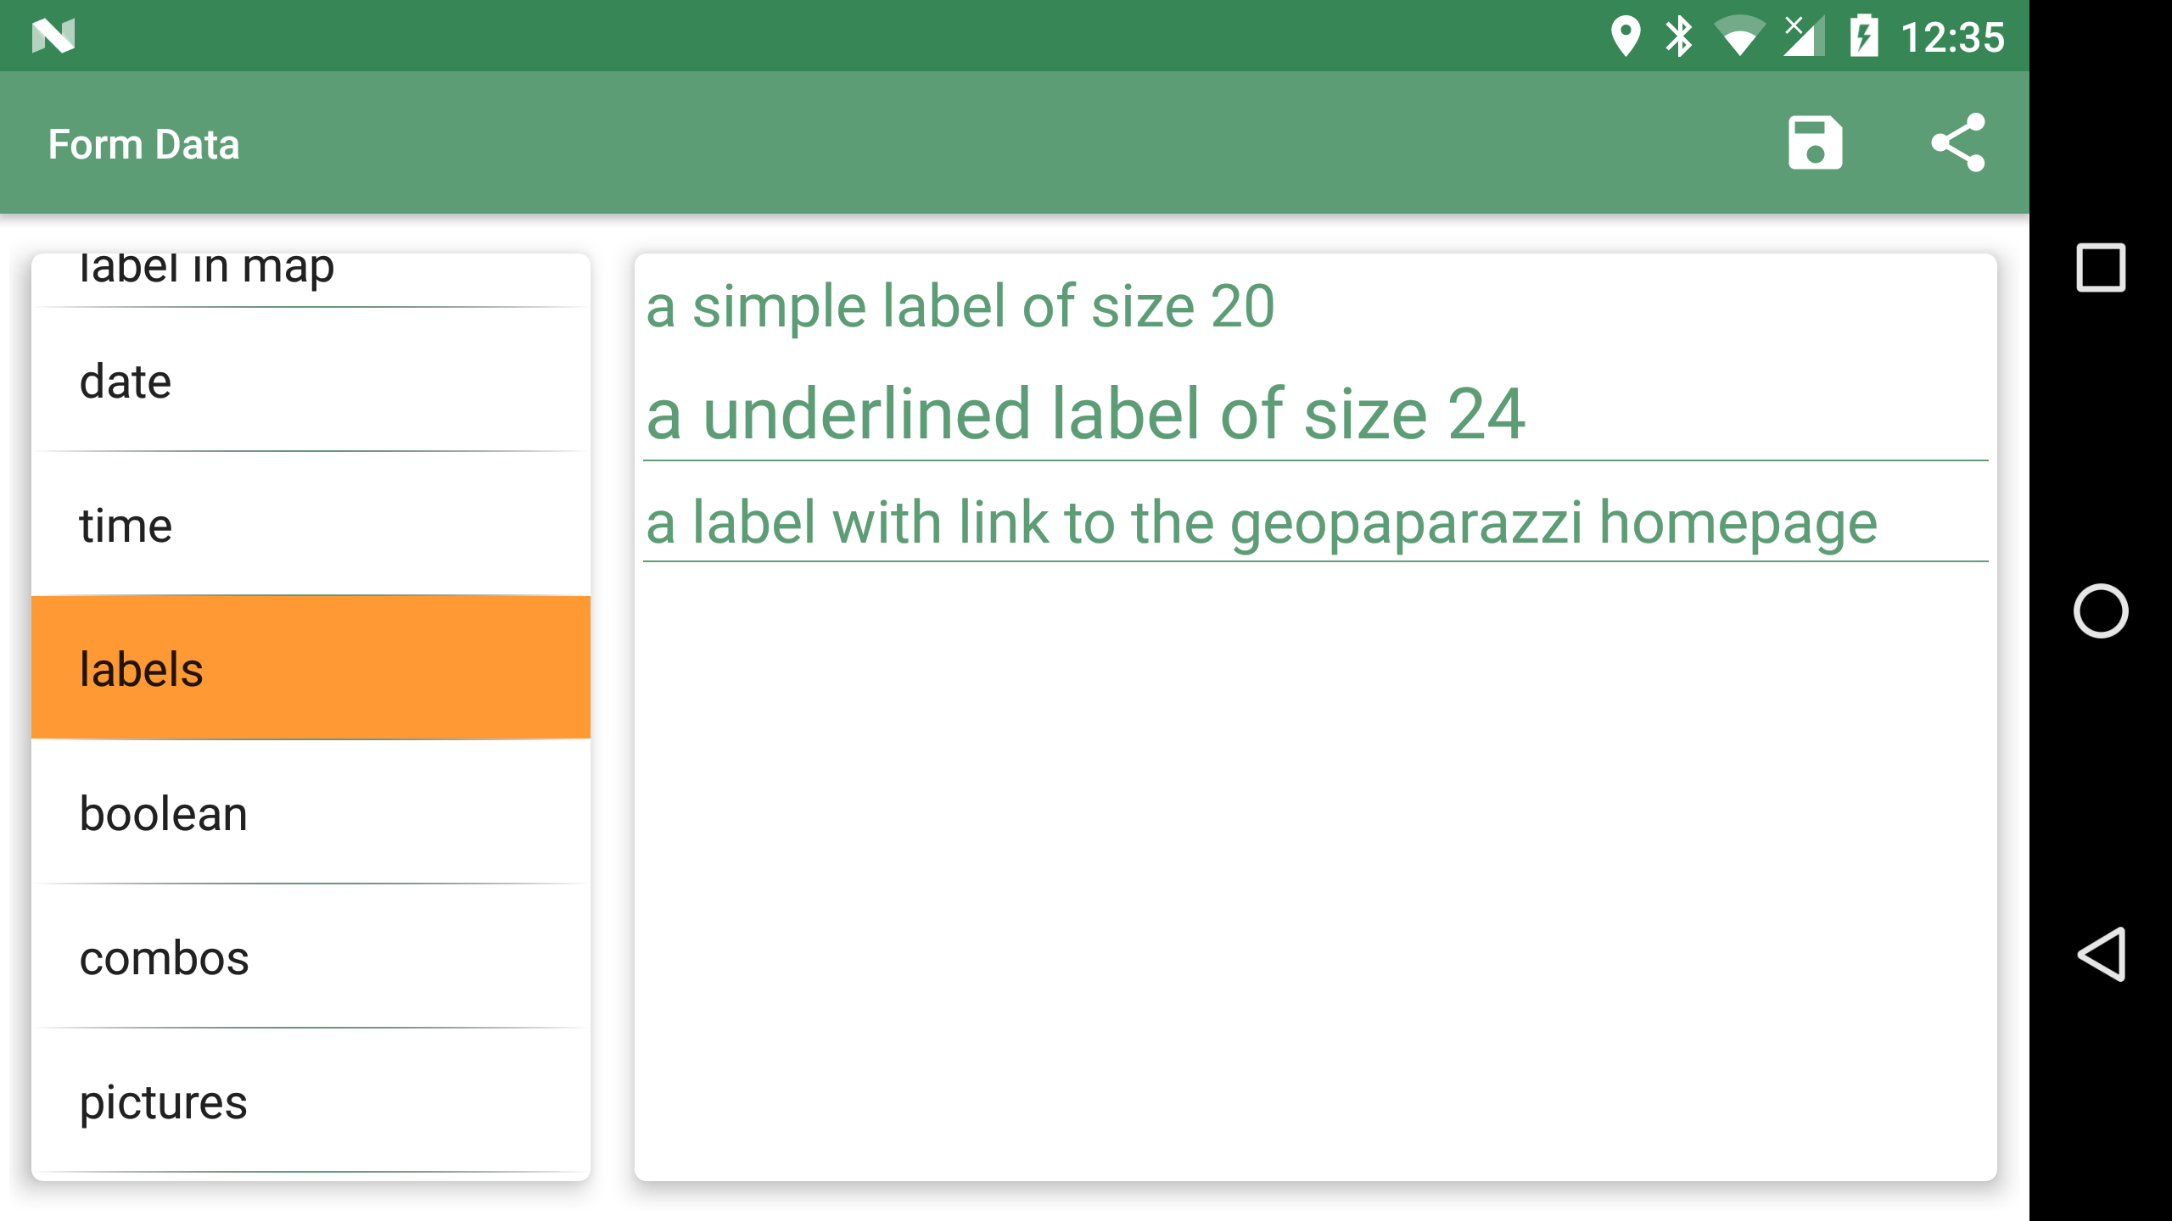2172x1221 pixels.
Task: Open recent apps with the square button
Action: (2101, 267)
